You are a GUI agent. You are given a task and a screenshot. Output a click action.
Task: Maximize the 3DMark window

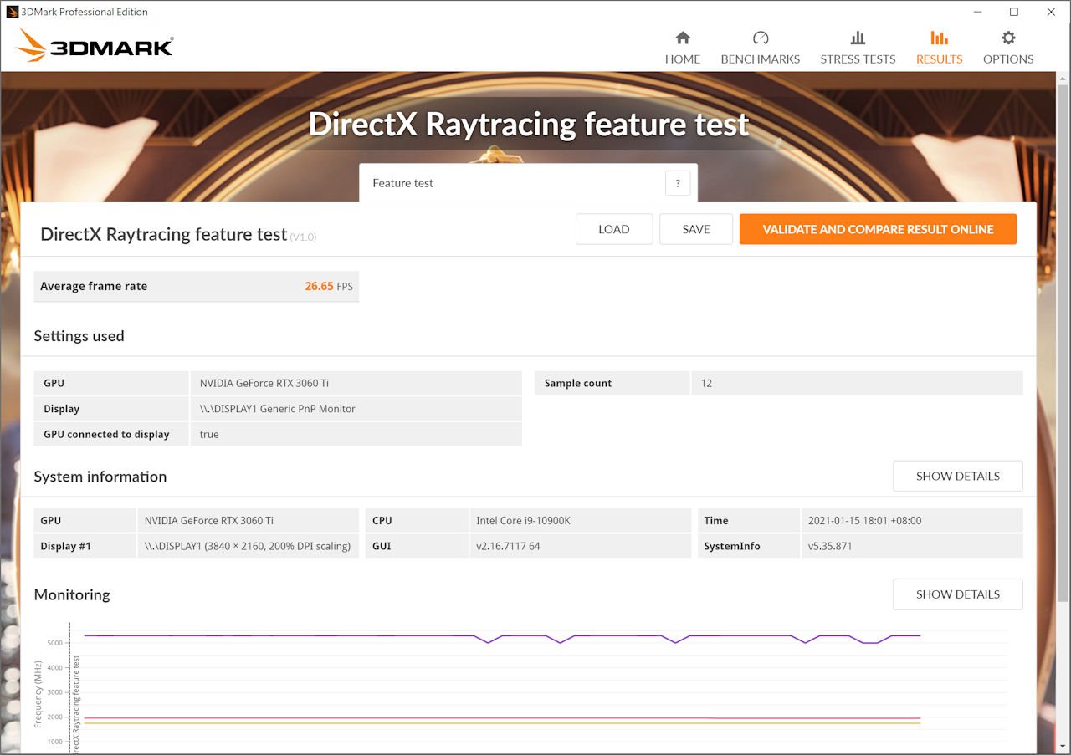pyautogui.click(x=1014, y=12)
